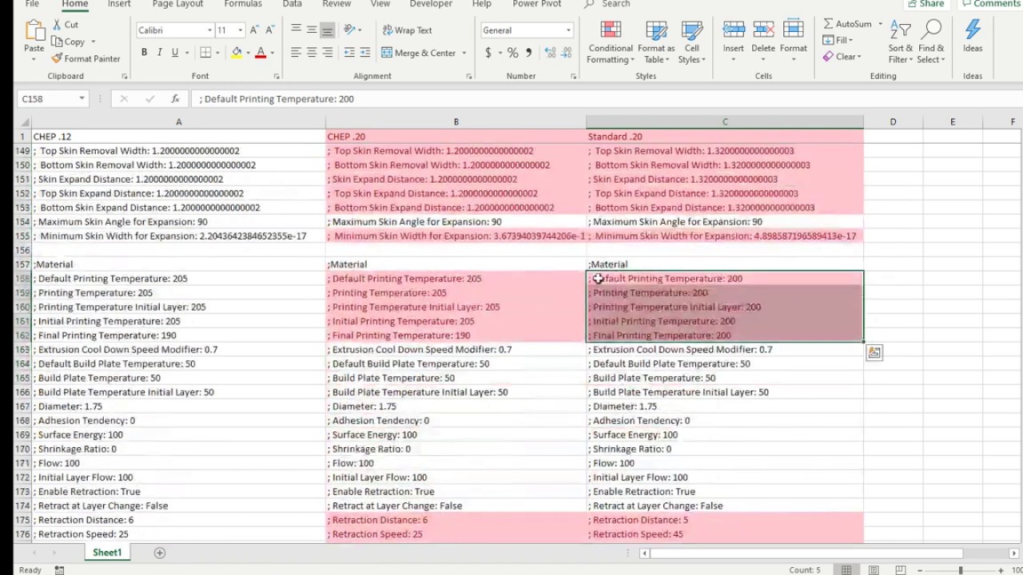The height and width of the screenshot is (575, 1023).
Task: Apply percent style format
Action: point(512,53)
